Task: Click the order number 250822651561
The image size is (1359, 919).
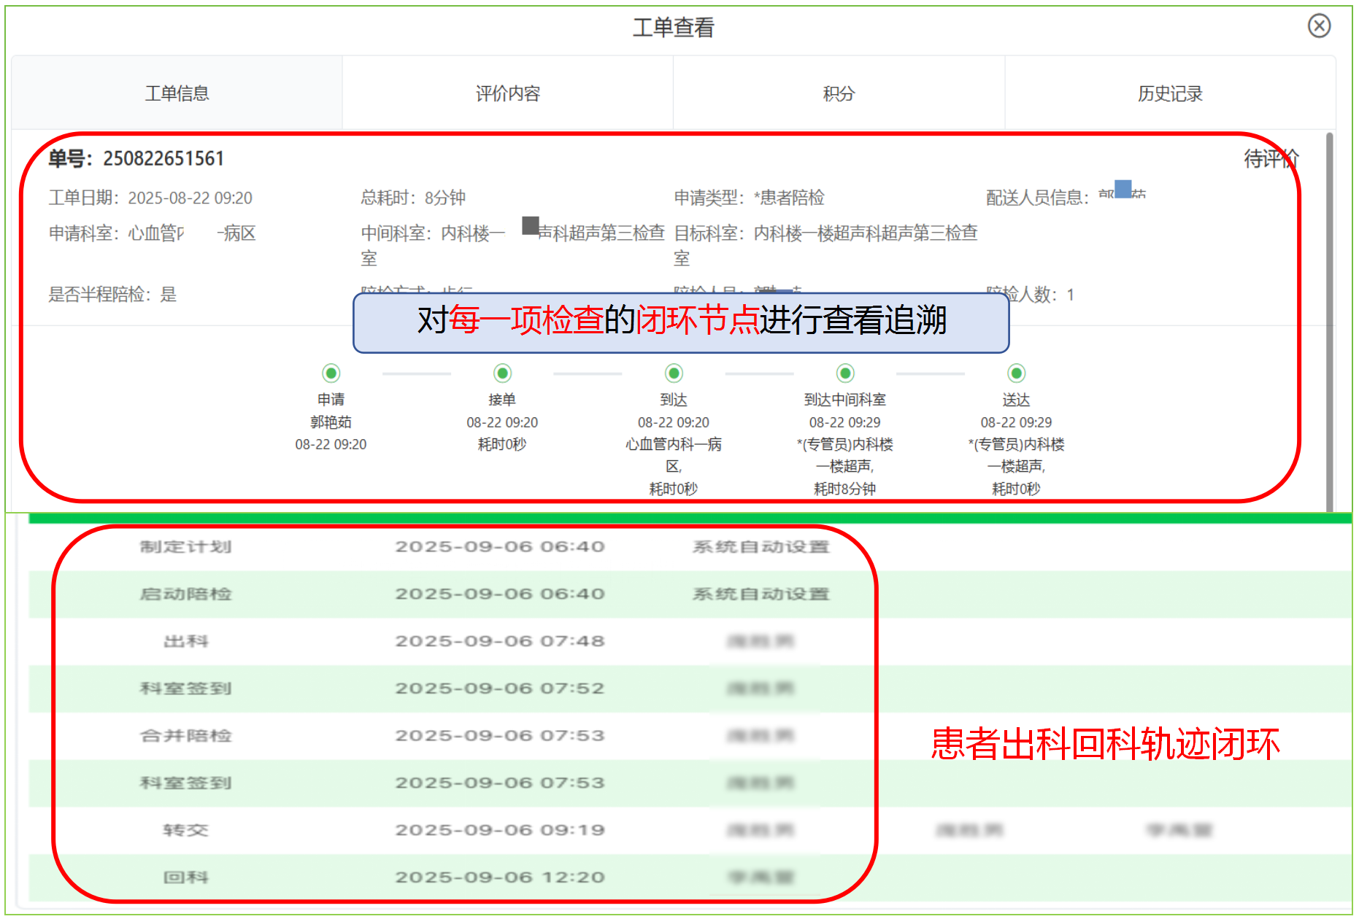Action: (x=163, y=158)
